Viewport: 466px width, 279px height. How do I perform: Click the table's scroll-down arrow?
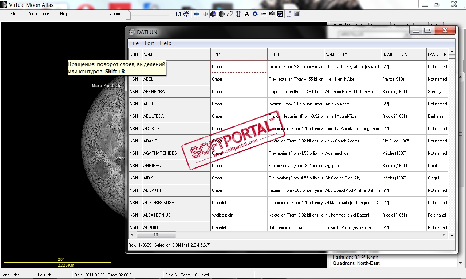click(x=451, y=235)
